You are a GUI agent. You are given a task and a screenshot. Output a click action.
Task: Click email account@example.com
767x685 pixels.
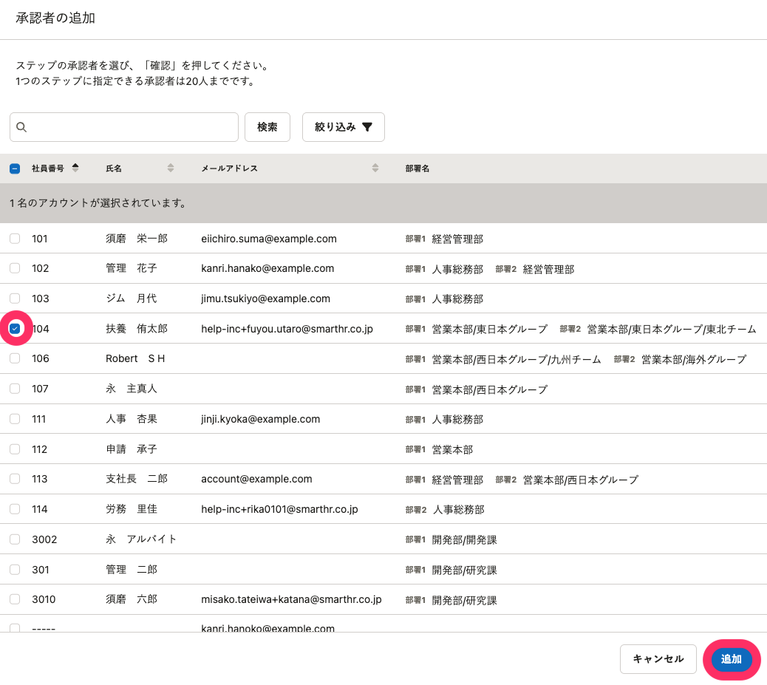(257, 479)
